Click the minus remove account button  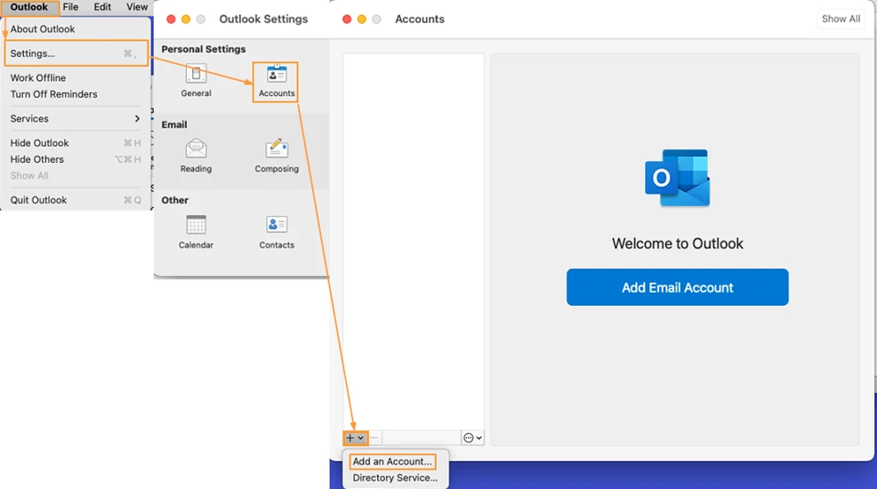coord(374,437)
